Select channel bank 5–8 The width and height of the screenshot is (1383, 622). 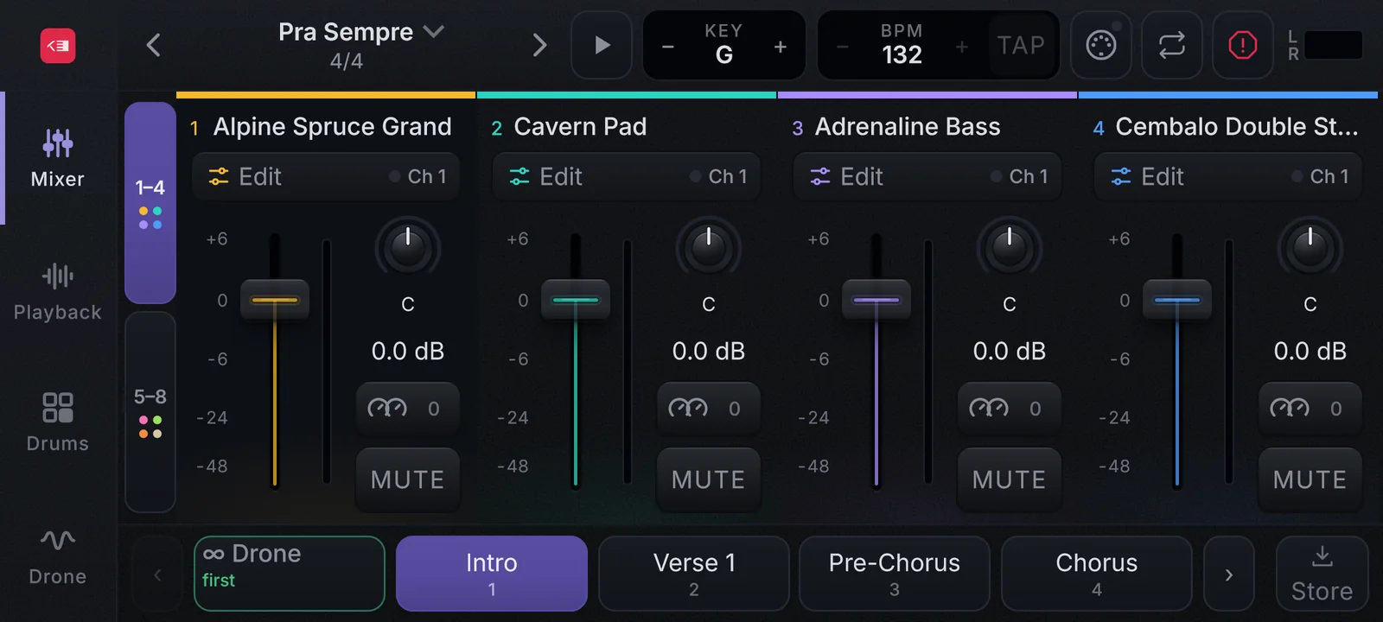[150, 412]
